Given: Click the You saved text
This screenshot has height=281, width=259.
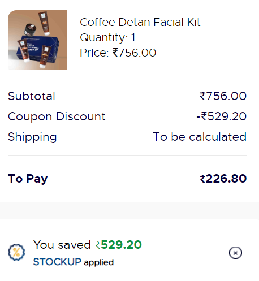Looking at the screenshot, I should (x=62, y=245).
